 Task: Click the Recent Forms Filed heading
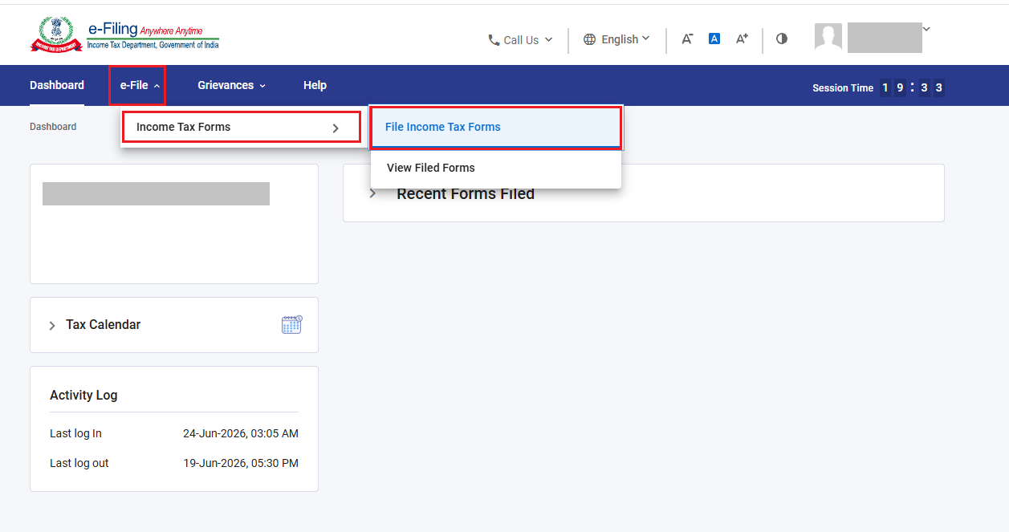pyautogui.click(x=466, y=193)
